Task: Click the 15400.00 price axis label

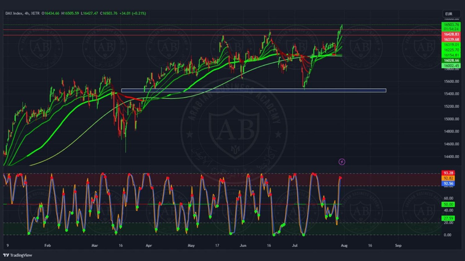Action: click(x=451, y=94)
